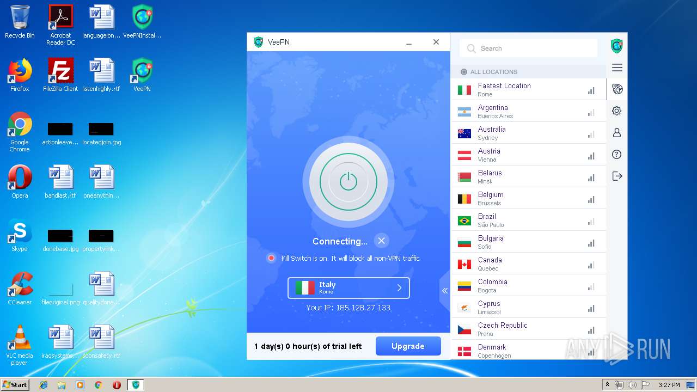Open the settings gear in the VeePN sidebar

617,111
